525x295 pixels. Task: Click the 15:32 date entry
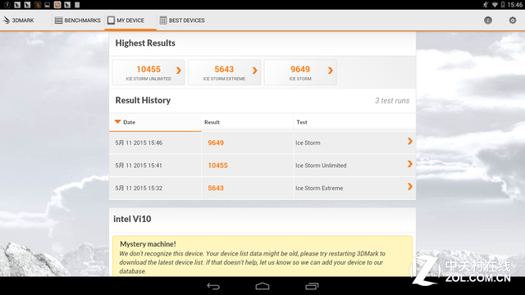click(x=139, y=188)
